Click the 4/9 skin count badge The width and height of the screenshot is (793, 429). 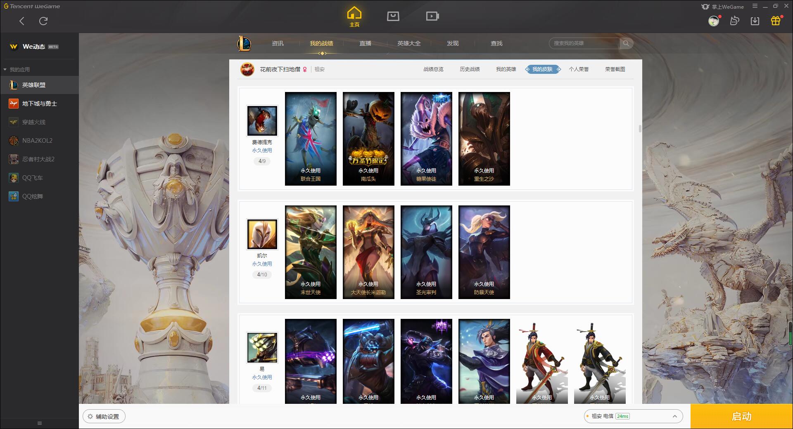coord(262,161)
